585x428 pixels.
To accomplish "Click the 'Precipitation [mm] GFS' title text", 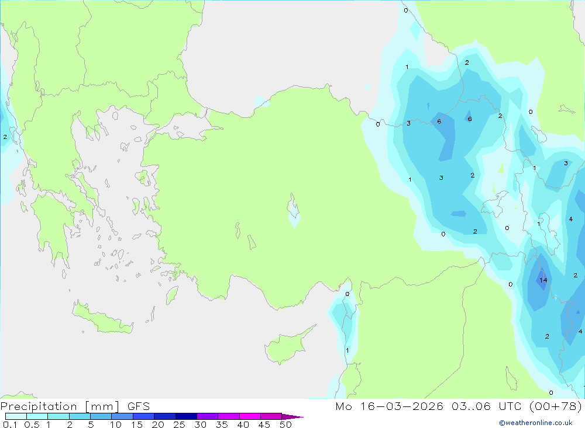I will pos(75,406).
